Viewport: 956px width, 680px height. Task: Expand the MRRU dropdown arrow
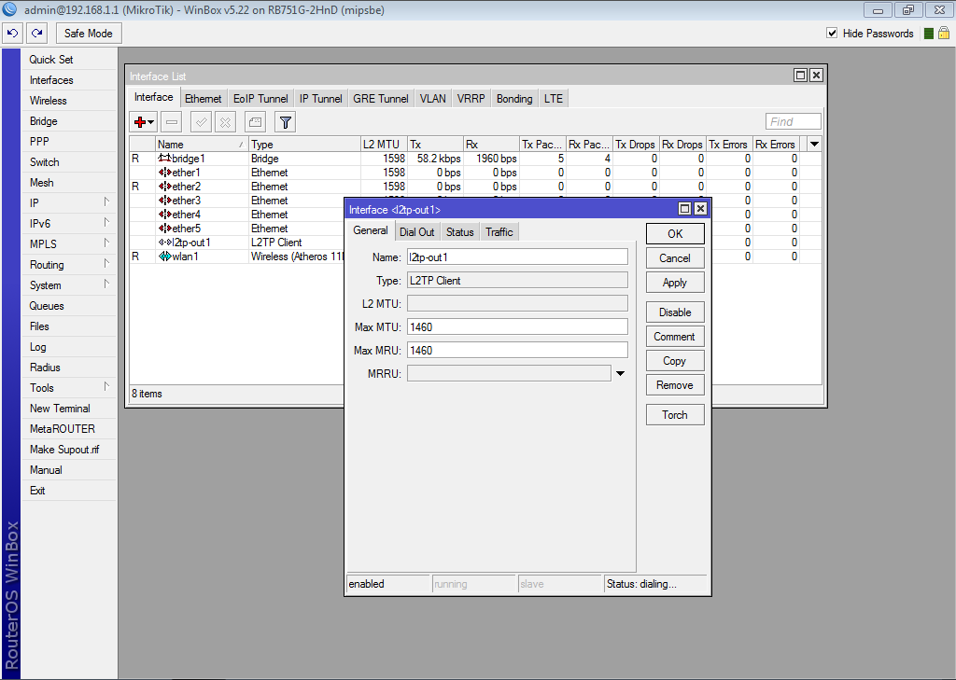click(x=620, y=373)
